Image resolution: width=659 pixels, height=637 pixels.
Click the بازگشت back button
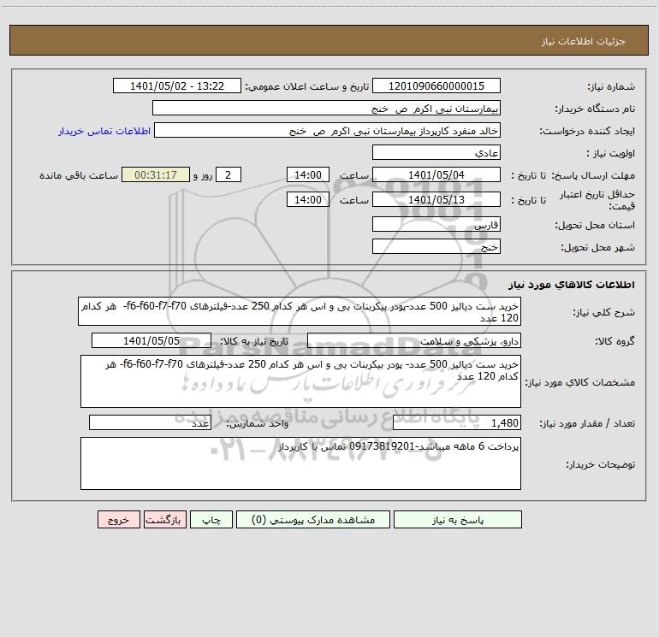pyautogui.click(x=164, y=520)
